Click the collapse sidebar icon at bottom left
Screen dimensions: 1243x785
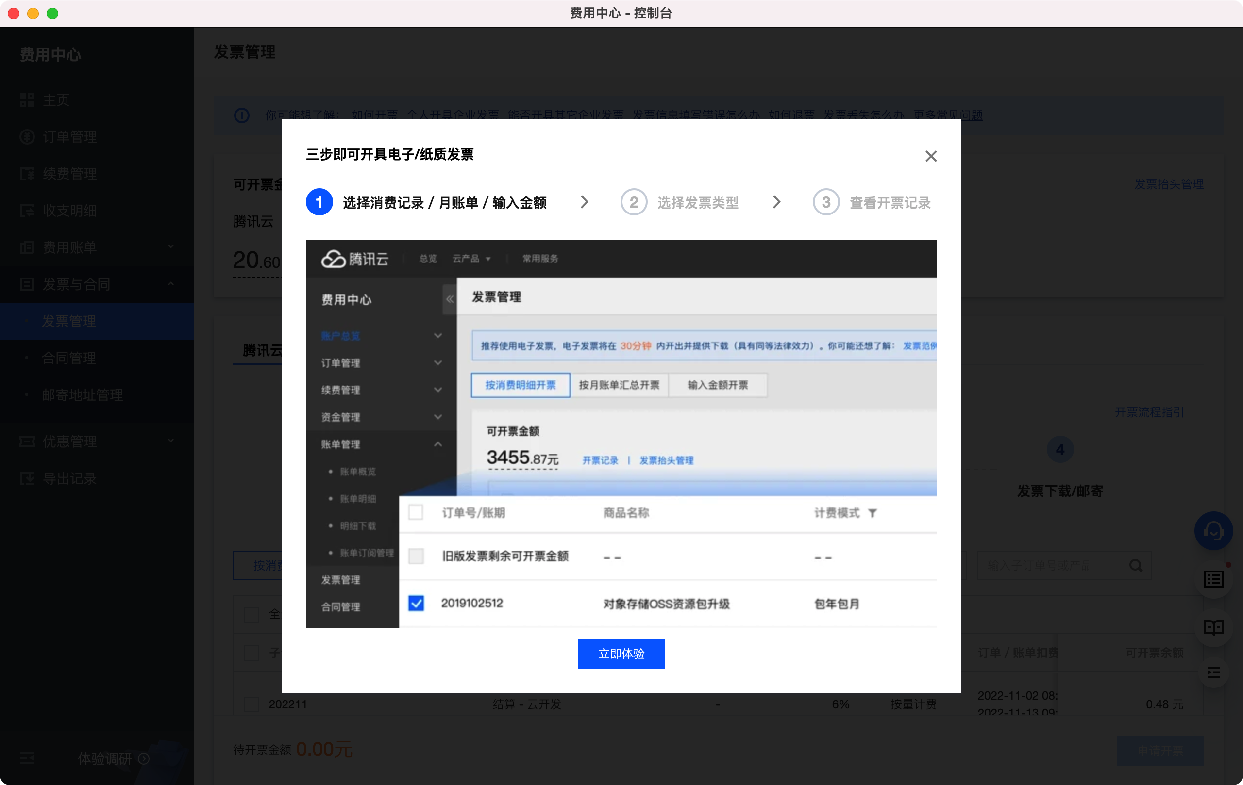click(27, 758)
